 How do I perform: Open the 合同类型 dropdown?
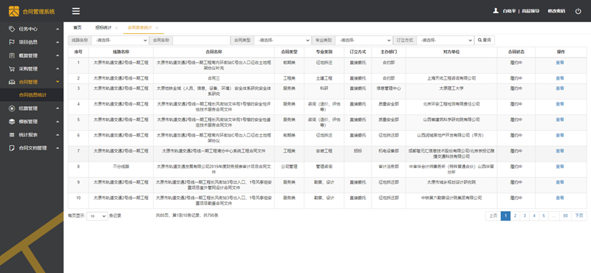pos(283,40)
